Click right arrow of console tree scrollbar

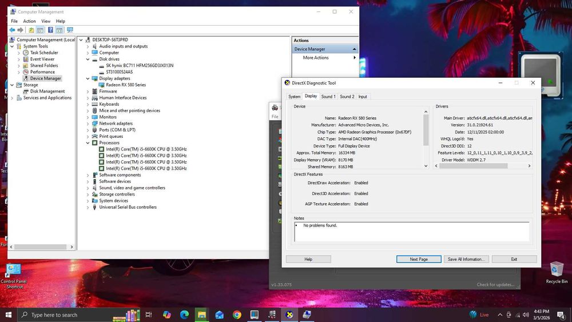pyautogui.click(x=71, y=247)
